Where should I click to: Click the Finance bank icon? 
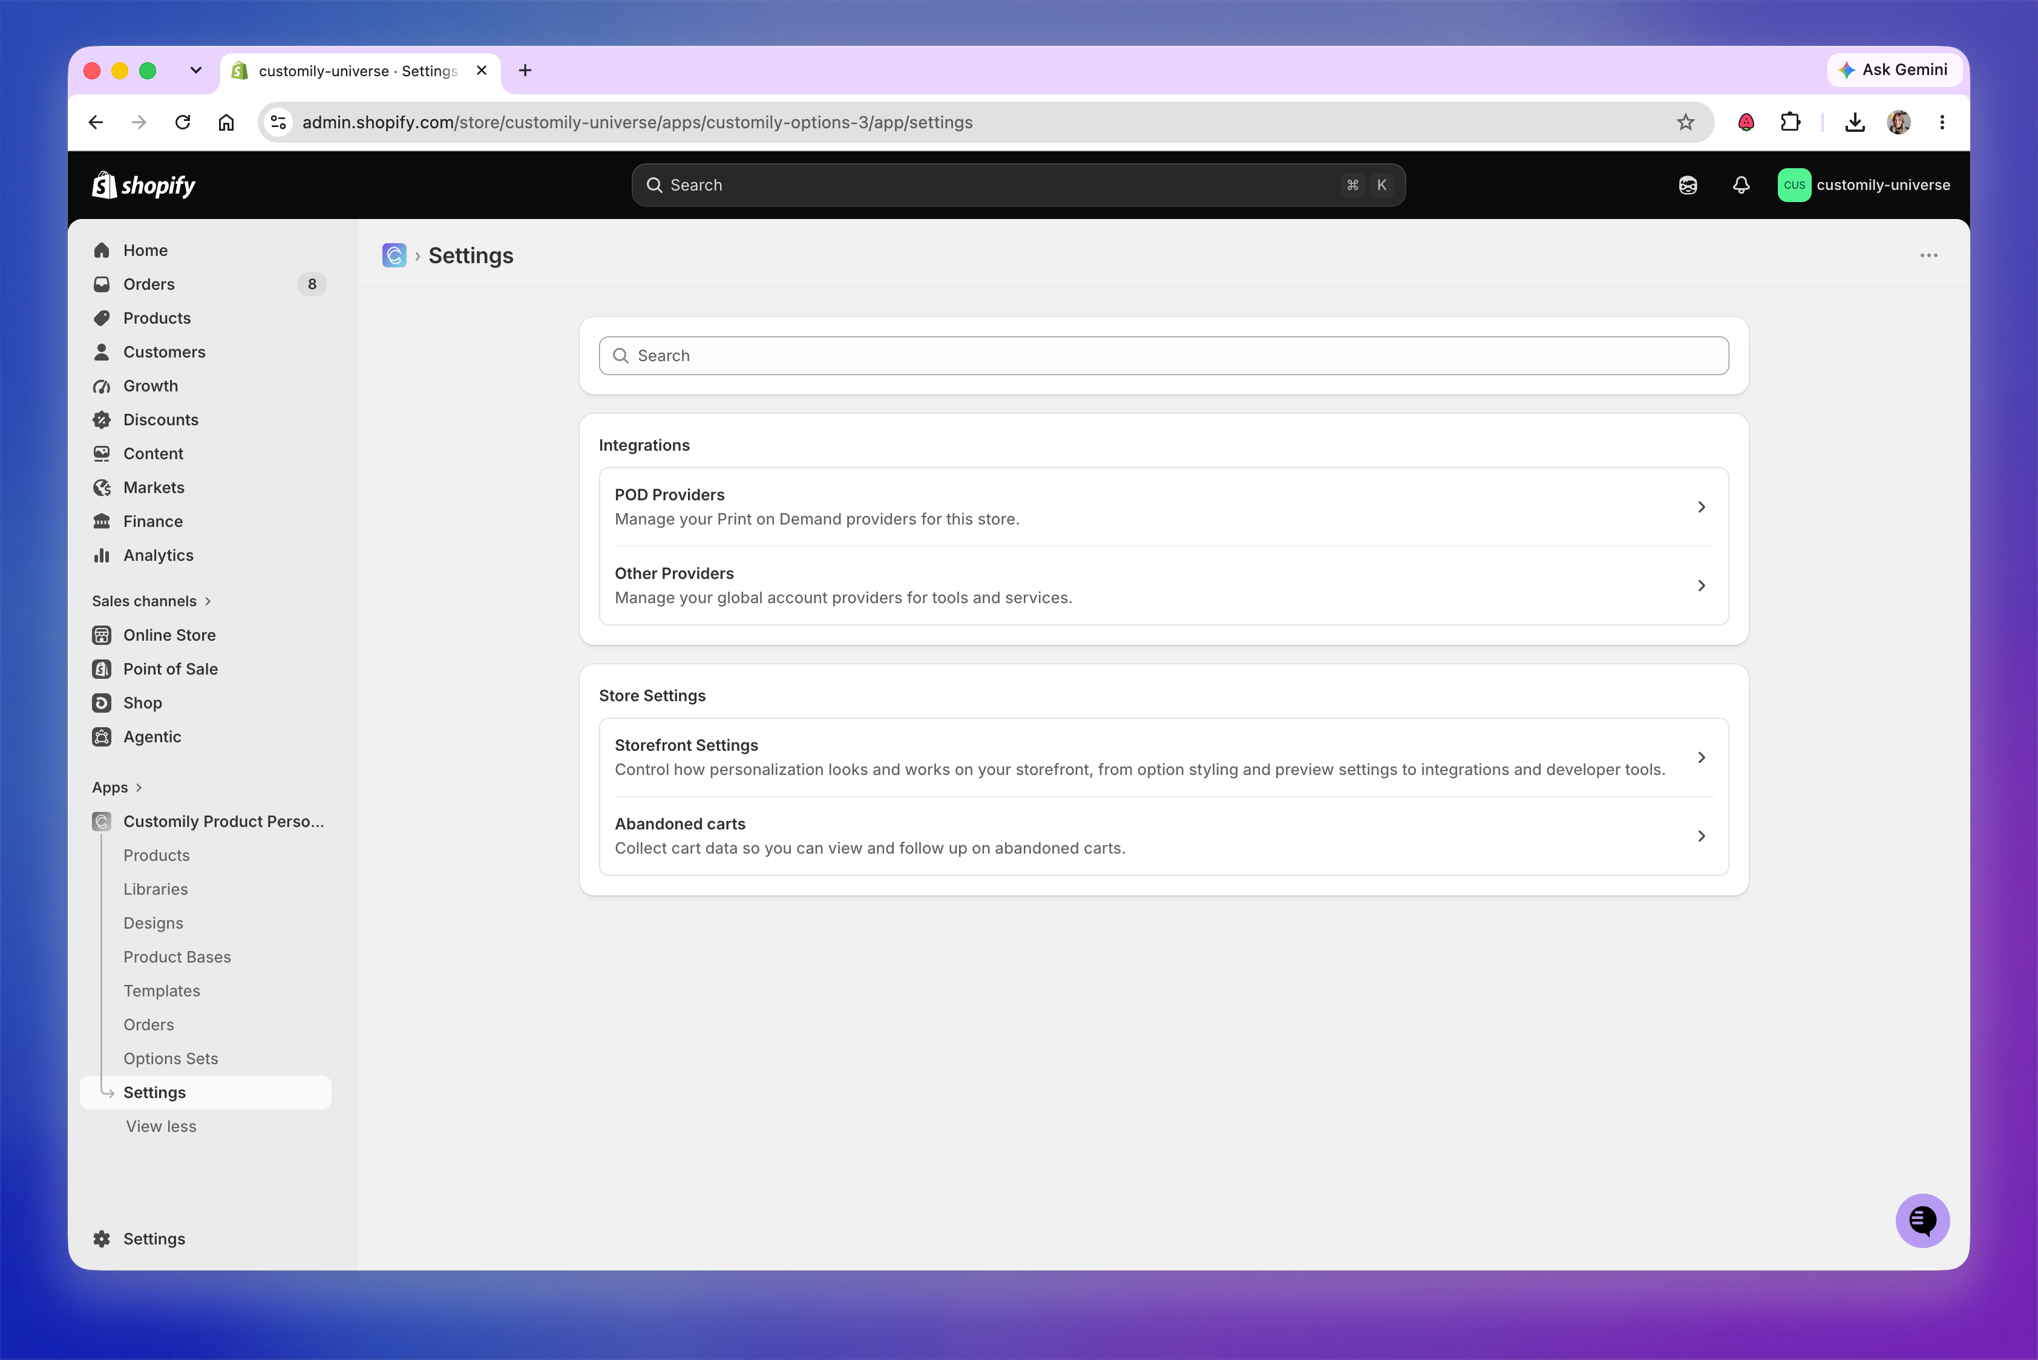click(102, 521)
